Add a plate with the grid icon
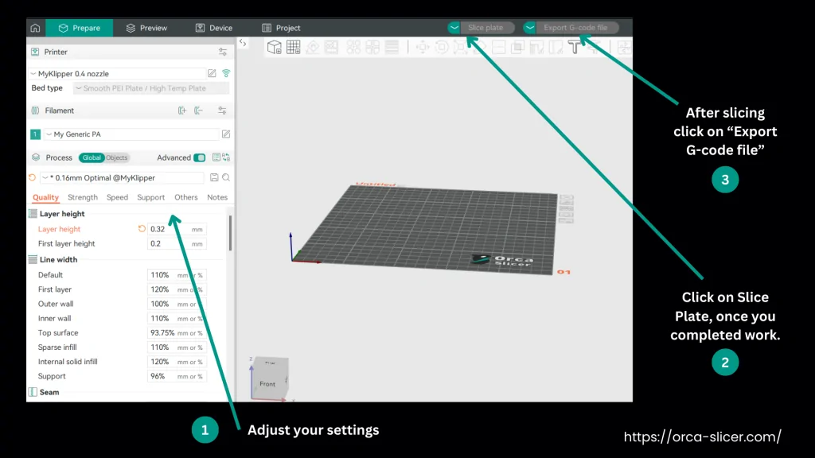 (x=294, y=47)
